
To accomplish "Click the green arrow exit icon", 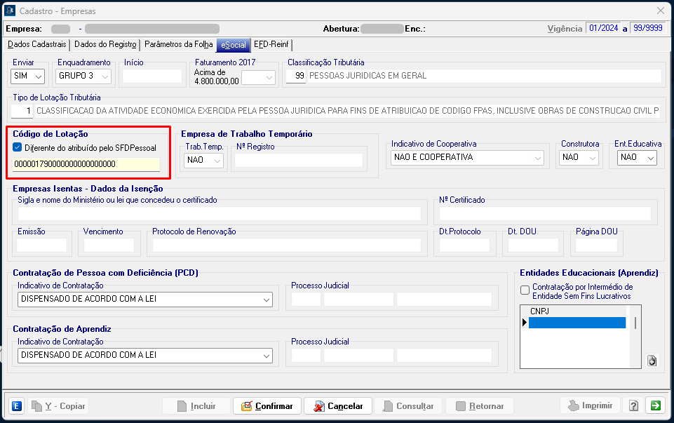I will coord(655,405).
